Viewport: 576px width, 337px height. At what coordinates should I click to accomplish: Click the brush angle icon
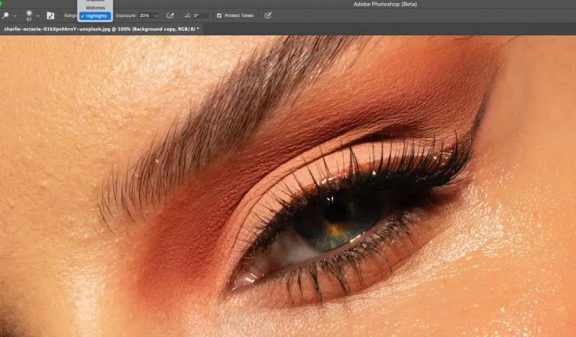(187, 15)
